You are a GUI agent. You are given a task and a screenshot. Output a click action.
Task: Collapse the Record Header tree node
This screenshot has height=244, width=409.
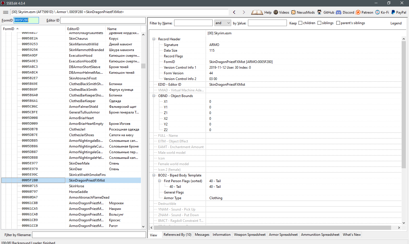(154, 39)
